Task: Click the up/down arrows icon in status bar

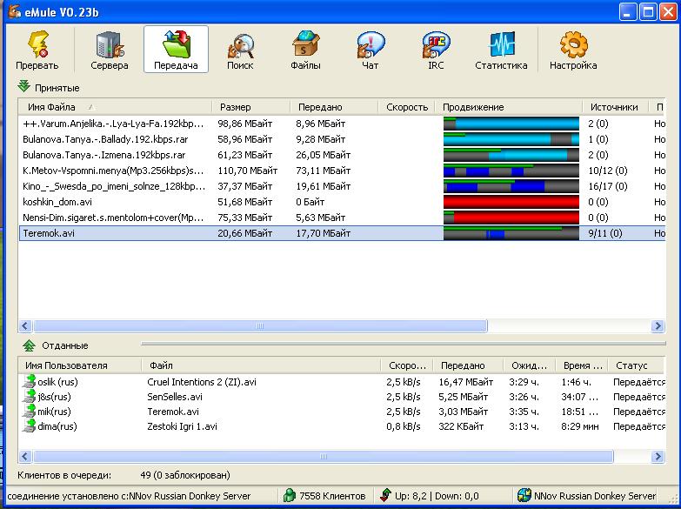Action: pos(385,495)
